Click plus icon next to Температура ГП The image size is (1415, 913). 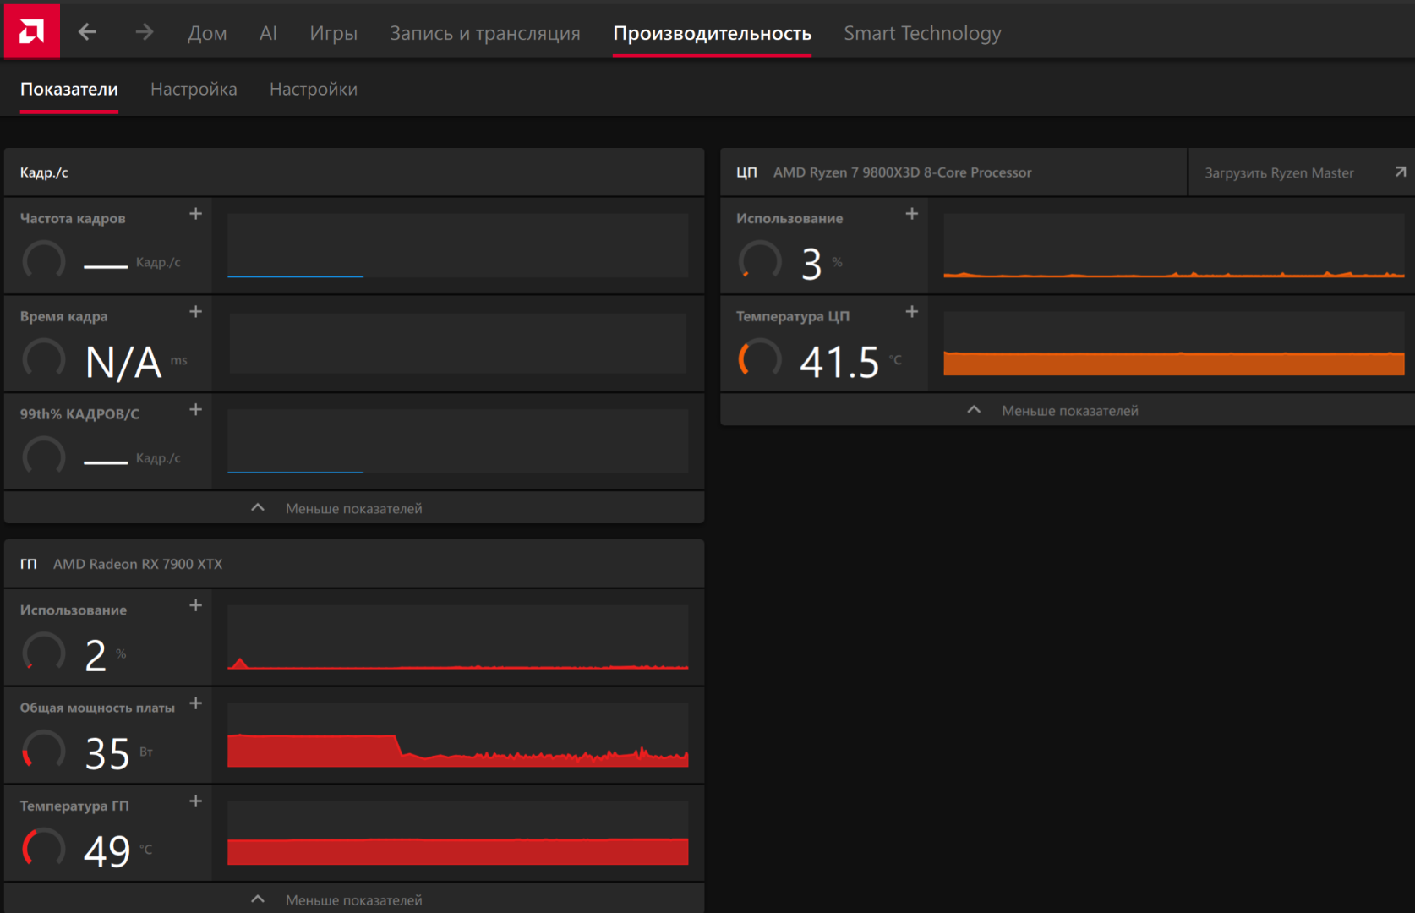pyautogui.click(x=195, y=801)
